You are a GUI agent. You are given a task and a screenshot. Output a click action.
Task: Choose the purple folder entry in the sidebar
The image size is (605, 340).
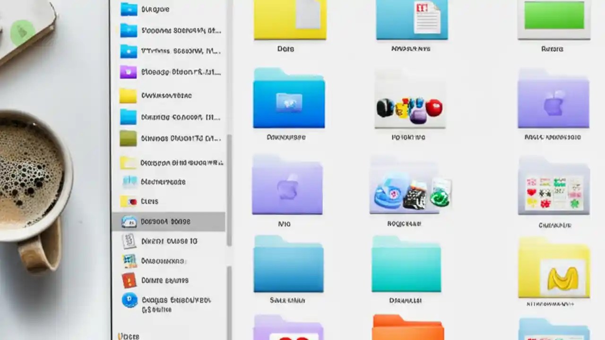(x=129, y=72)
